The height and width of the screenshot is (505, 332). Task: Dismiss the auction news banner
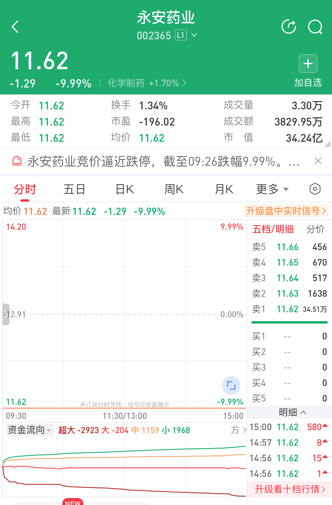click(318, 161)
